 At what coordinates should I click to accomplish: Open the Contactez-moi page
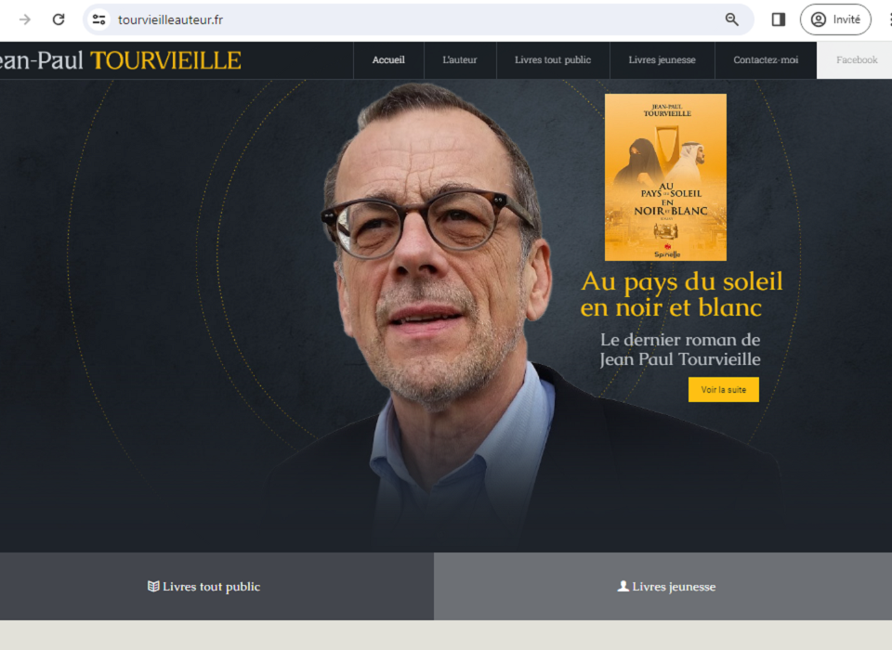(x=766, y=59)
